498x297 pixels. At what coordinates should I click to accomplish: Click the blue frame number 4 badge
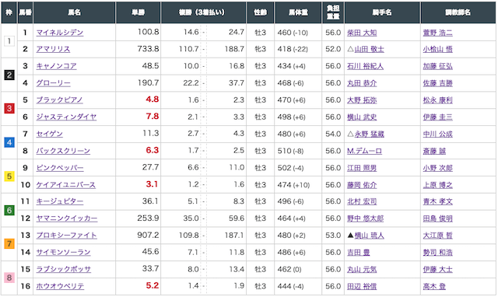(9, 142)
